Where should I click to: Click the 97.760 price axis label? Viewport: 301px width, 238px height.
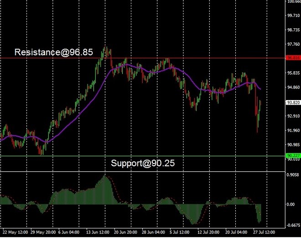click(x=294, y=44)
